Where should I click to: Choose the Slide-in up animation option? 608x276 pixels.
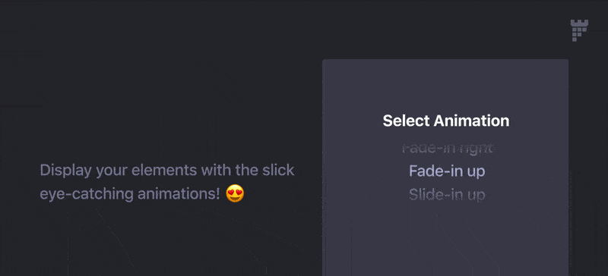(x=447, y=195)
